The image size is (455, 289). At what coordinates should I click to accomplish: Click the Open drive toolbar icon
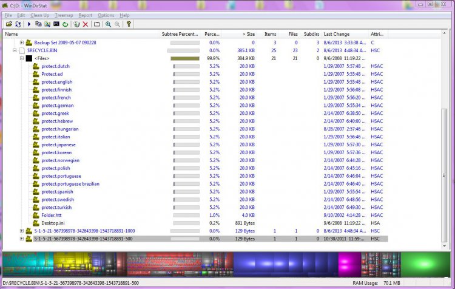tap(9, 24)
